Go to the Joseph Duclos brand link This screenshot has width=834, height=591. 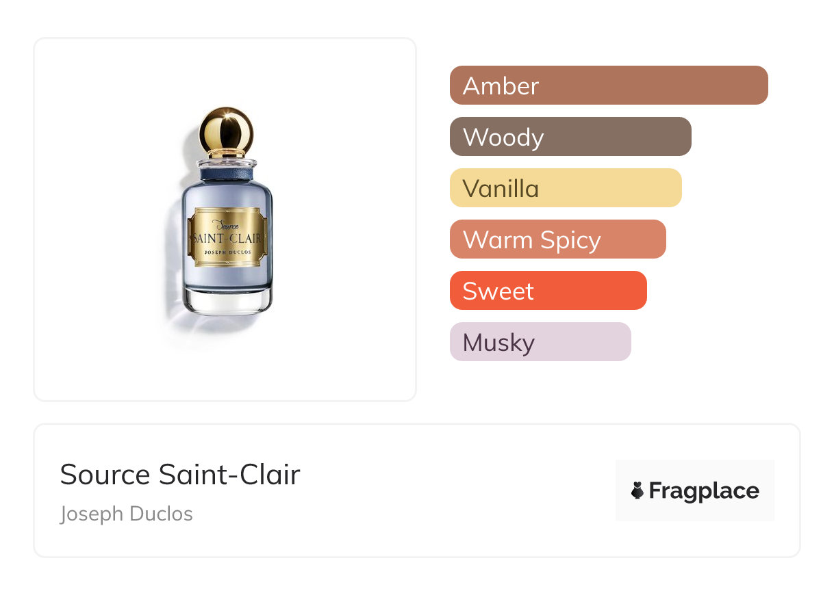click(x=127, y=514)
